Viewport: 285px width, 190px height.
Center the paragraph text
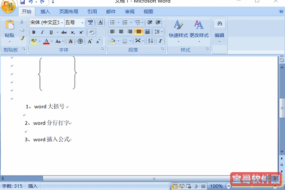(121, 32)
